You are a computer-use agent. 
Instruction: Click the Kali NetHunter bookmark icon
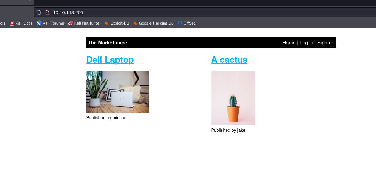[71, 23]
